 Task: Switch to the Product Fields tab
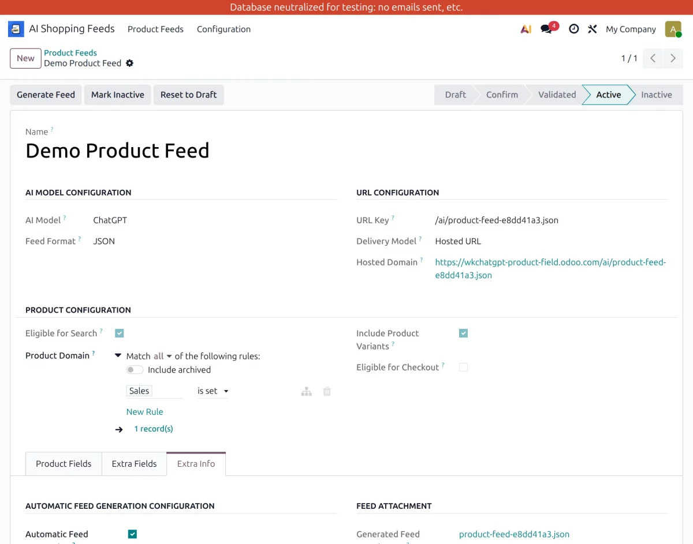click(x=63, y=463)
